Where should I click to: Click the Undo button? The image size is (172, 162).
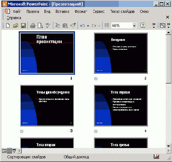click(82, 25)
